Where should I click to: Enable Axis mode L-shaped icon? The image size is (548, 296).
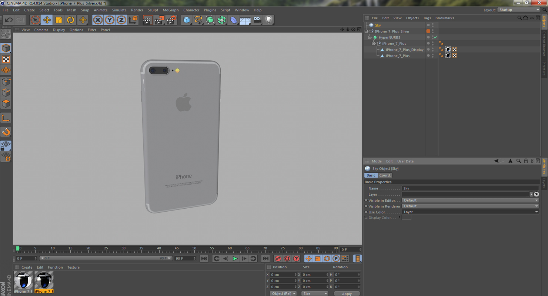[x=6, y=118]
